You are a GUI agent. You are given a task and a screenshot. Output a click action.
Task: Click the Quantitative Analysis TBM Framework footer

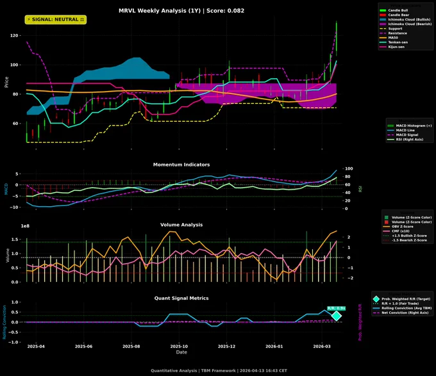point(219,370)
